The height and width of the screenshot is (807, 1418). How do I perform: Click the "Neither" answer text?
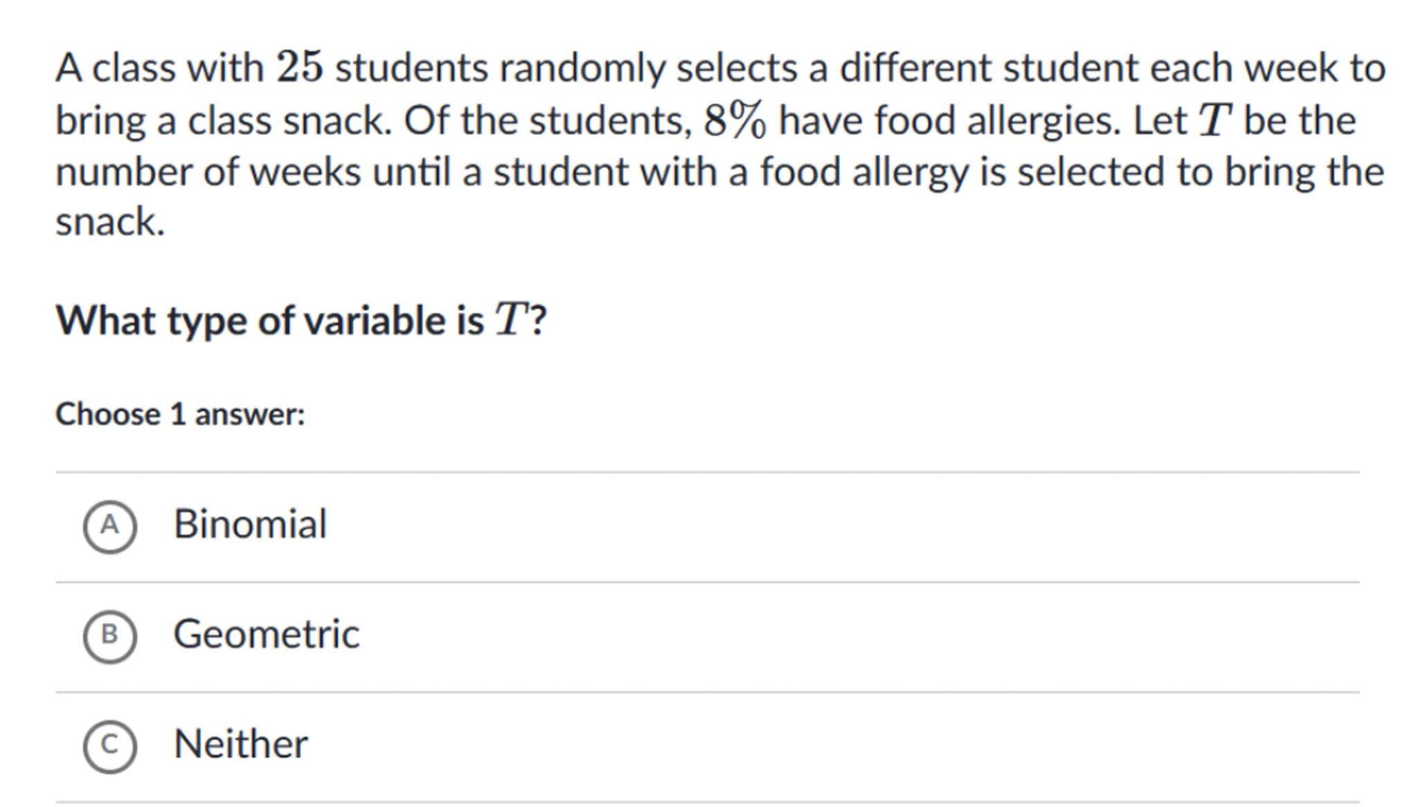pos(240,744)
